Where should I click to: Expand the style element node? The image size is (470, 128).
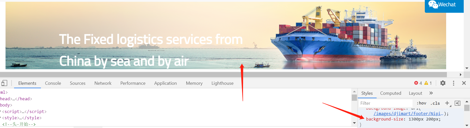coord(1,118)
